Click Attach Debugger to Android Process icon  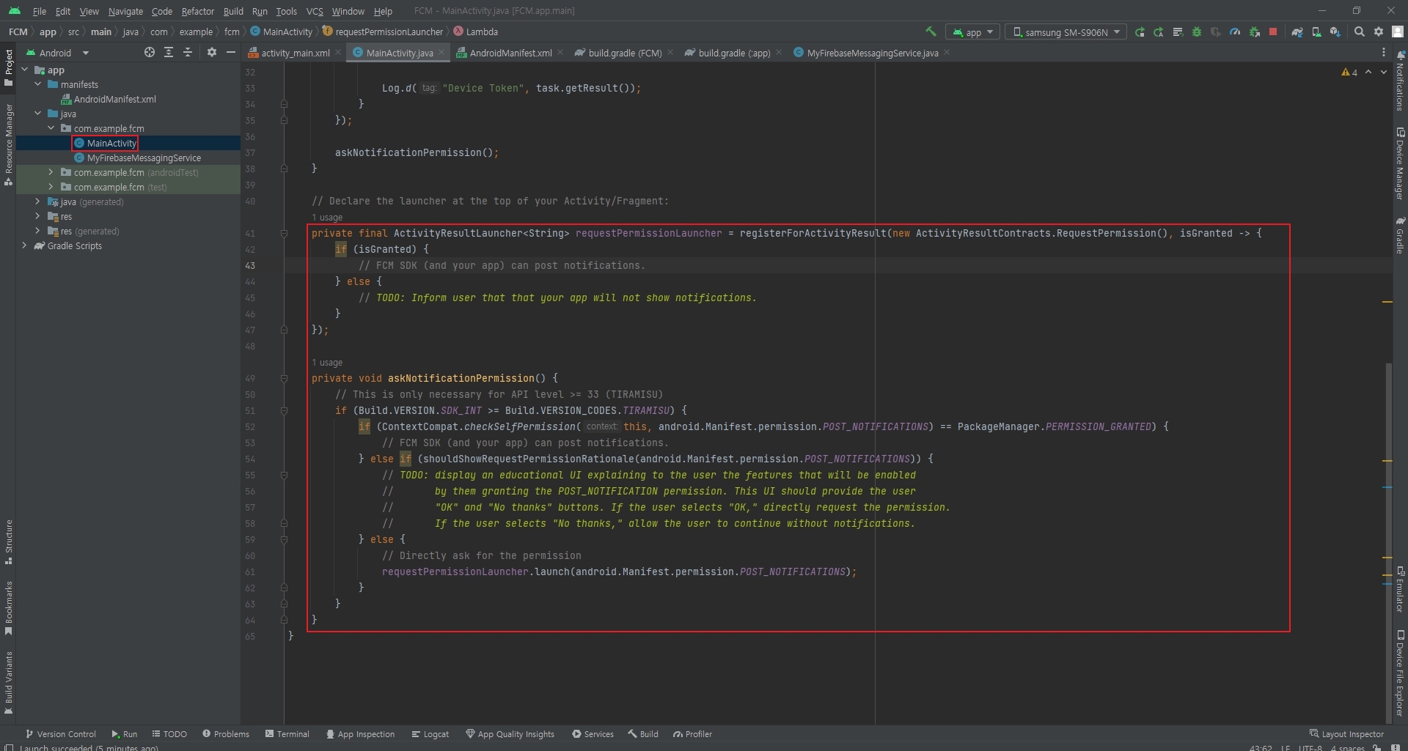point(1254,32)
